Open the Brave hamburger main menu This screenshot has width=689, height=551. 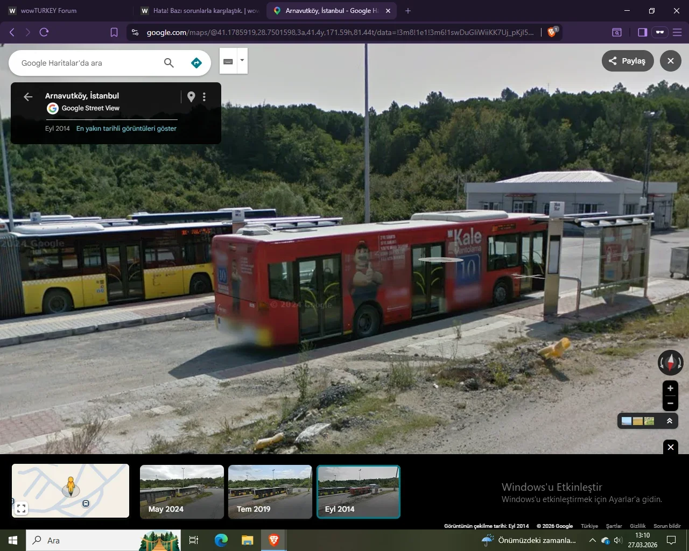[x=677, y=32]
